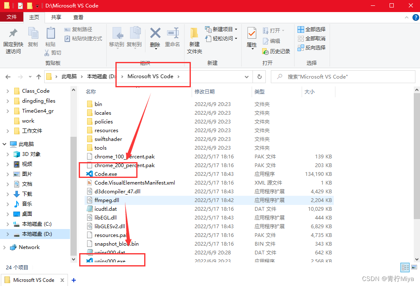Click the Edit ribbon button
Screen dimensions: 420x286
coord(272,41)
